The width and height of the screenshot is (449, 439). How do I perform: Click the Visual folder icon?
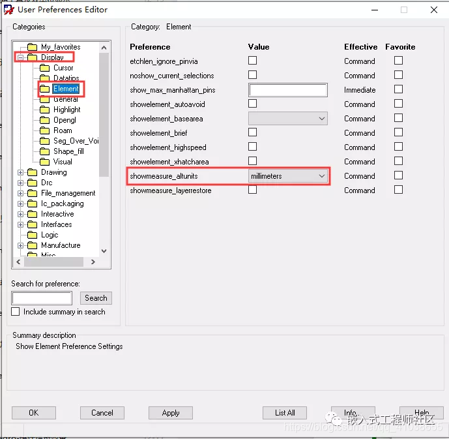tap(44, 162)
